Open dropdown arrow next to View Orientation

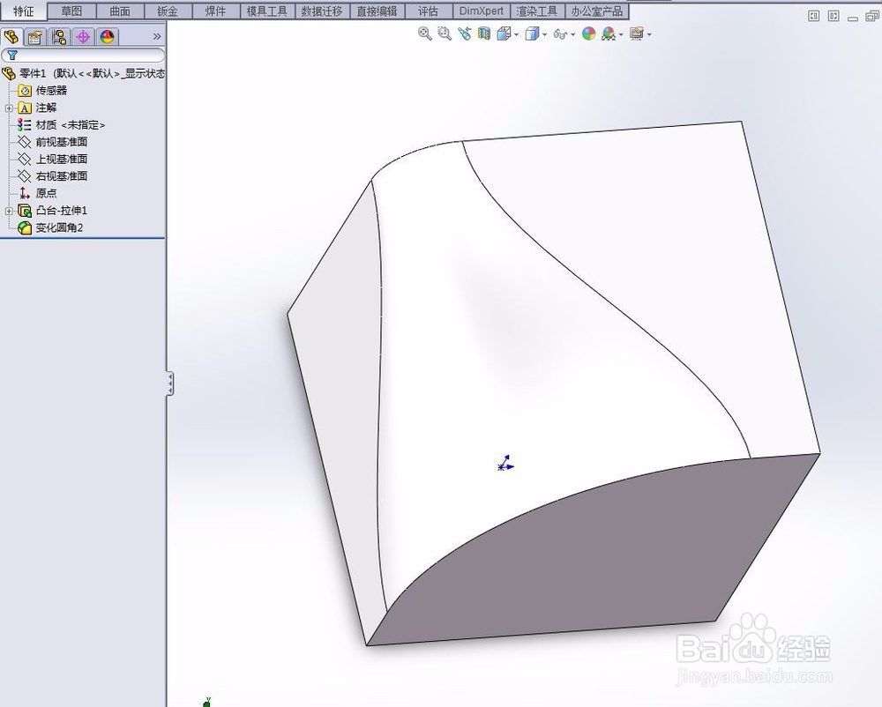point(516,35)
